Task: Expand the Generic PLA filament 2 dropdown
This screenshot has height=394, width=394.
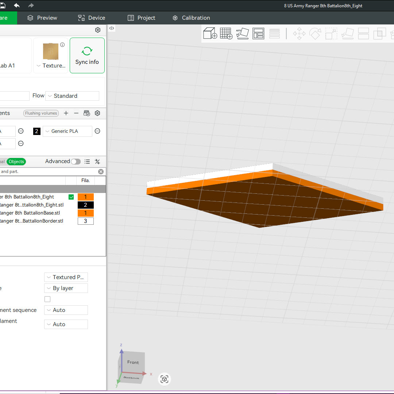Action: [67, 131]
